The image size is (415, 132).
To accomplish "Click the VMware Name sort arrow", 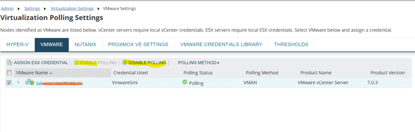I will (51, 73).
